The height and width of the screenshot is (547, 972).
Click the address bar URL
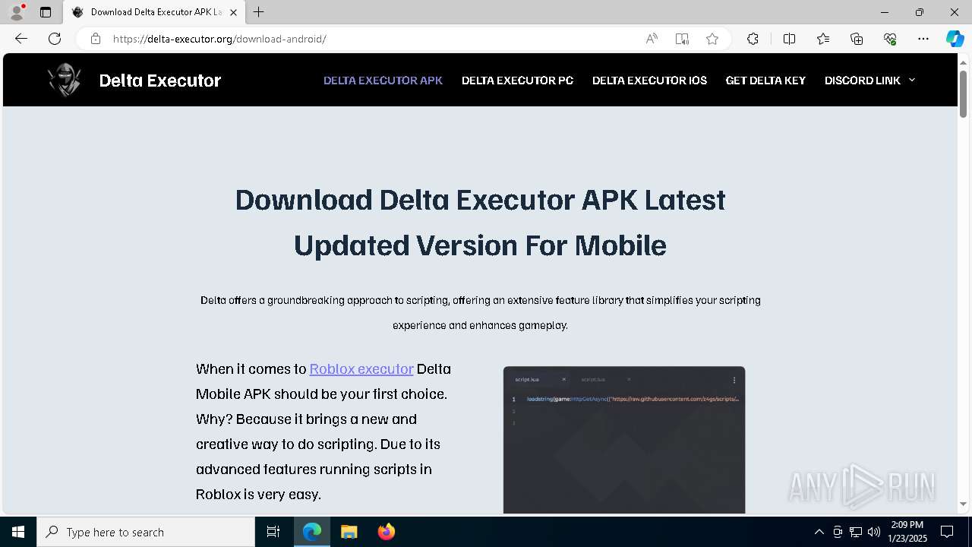tap(219, 39)
